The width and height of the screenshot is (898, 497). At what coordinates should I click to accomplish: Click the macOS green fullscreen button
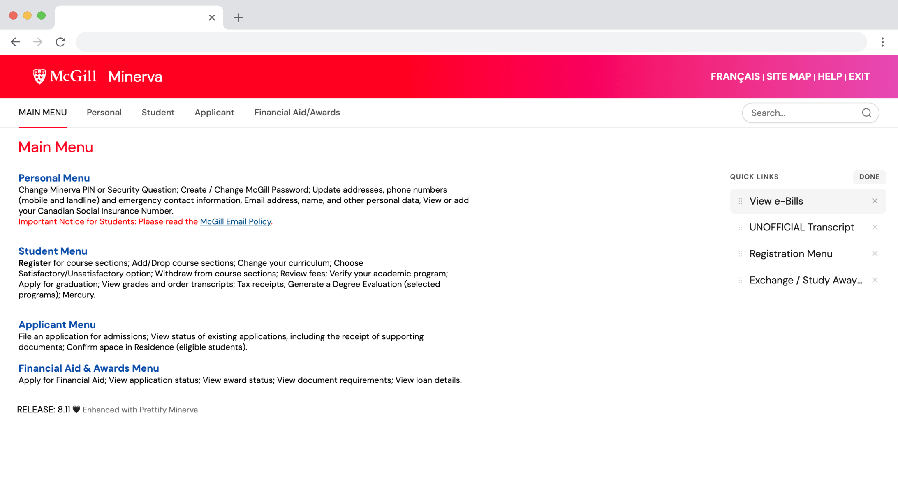(x=41, y=16)
